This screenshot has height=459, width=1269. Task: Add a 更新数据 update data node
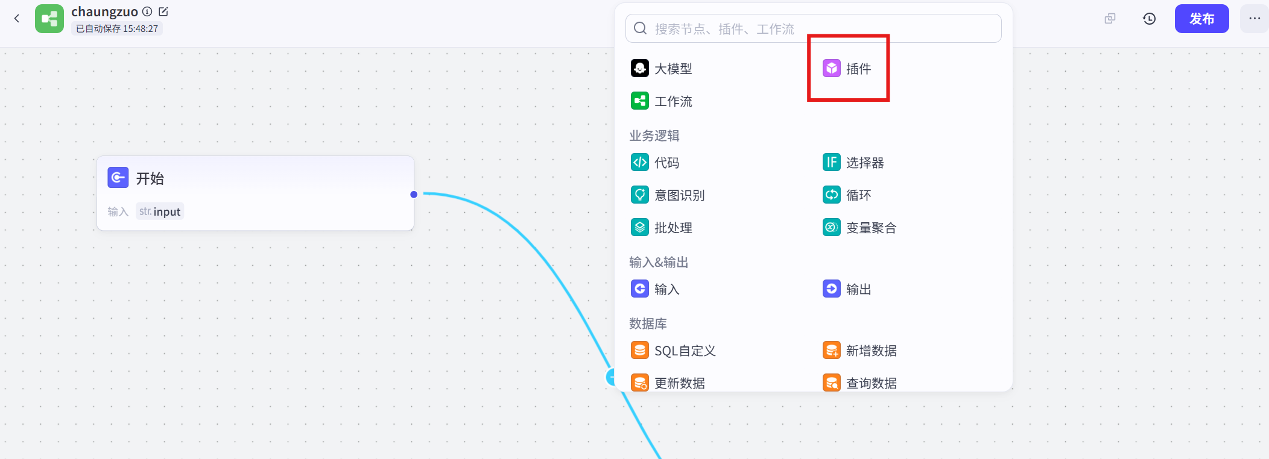(x=668, y=382)
